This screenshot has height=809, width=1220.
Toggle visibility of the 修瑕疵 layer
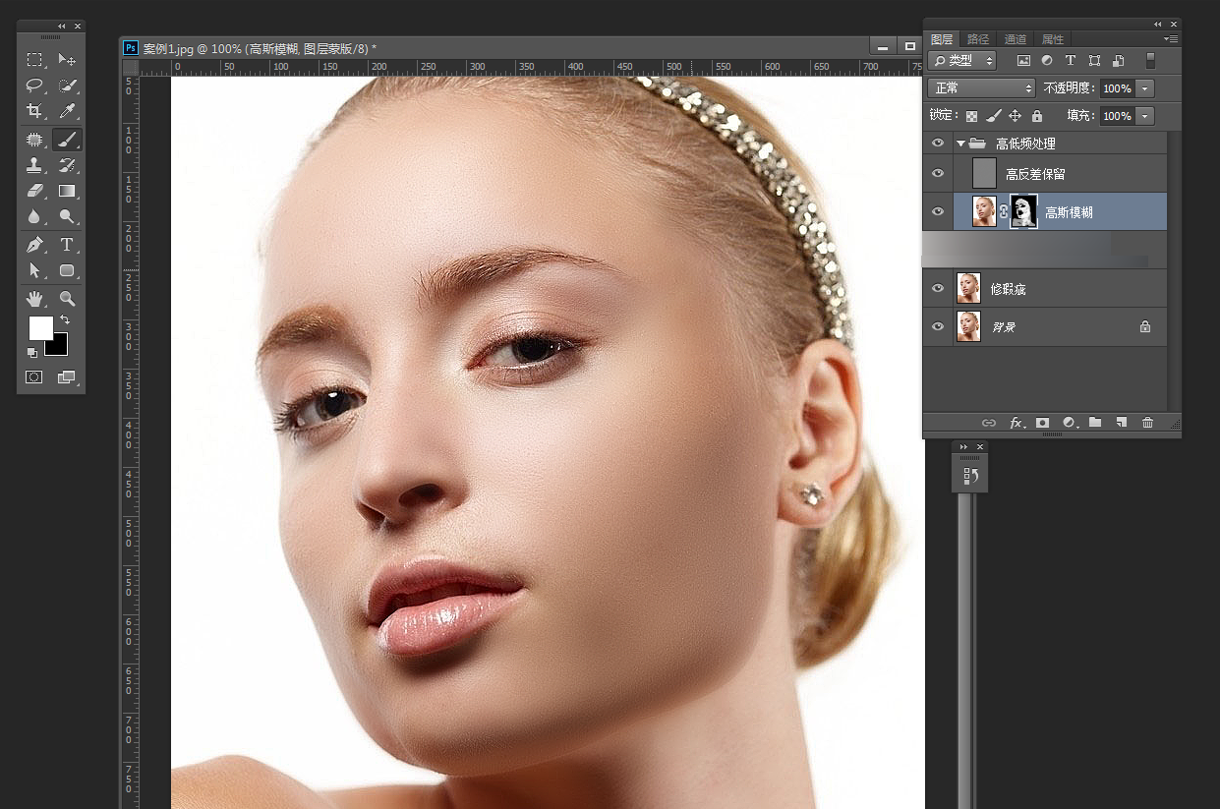pyautogui.click(x=938, y=288)
